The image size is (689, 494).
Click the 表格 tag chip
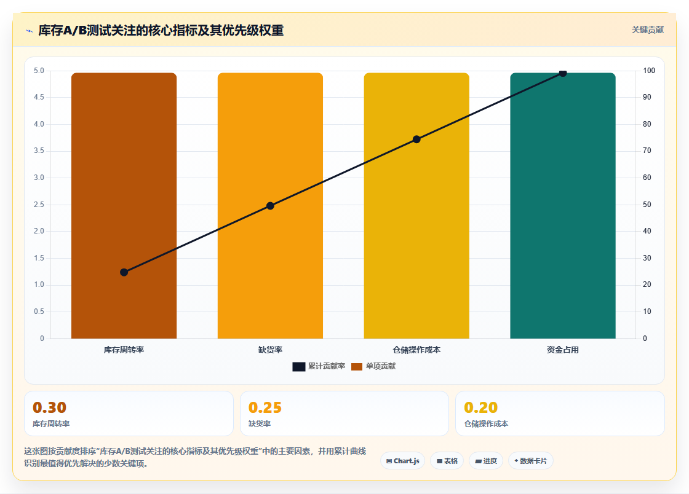click(x=447, y=461)
